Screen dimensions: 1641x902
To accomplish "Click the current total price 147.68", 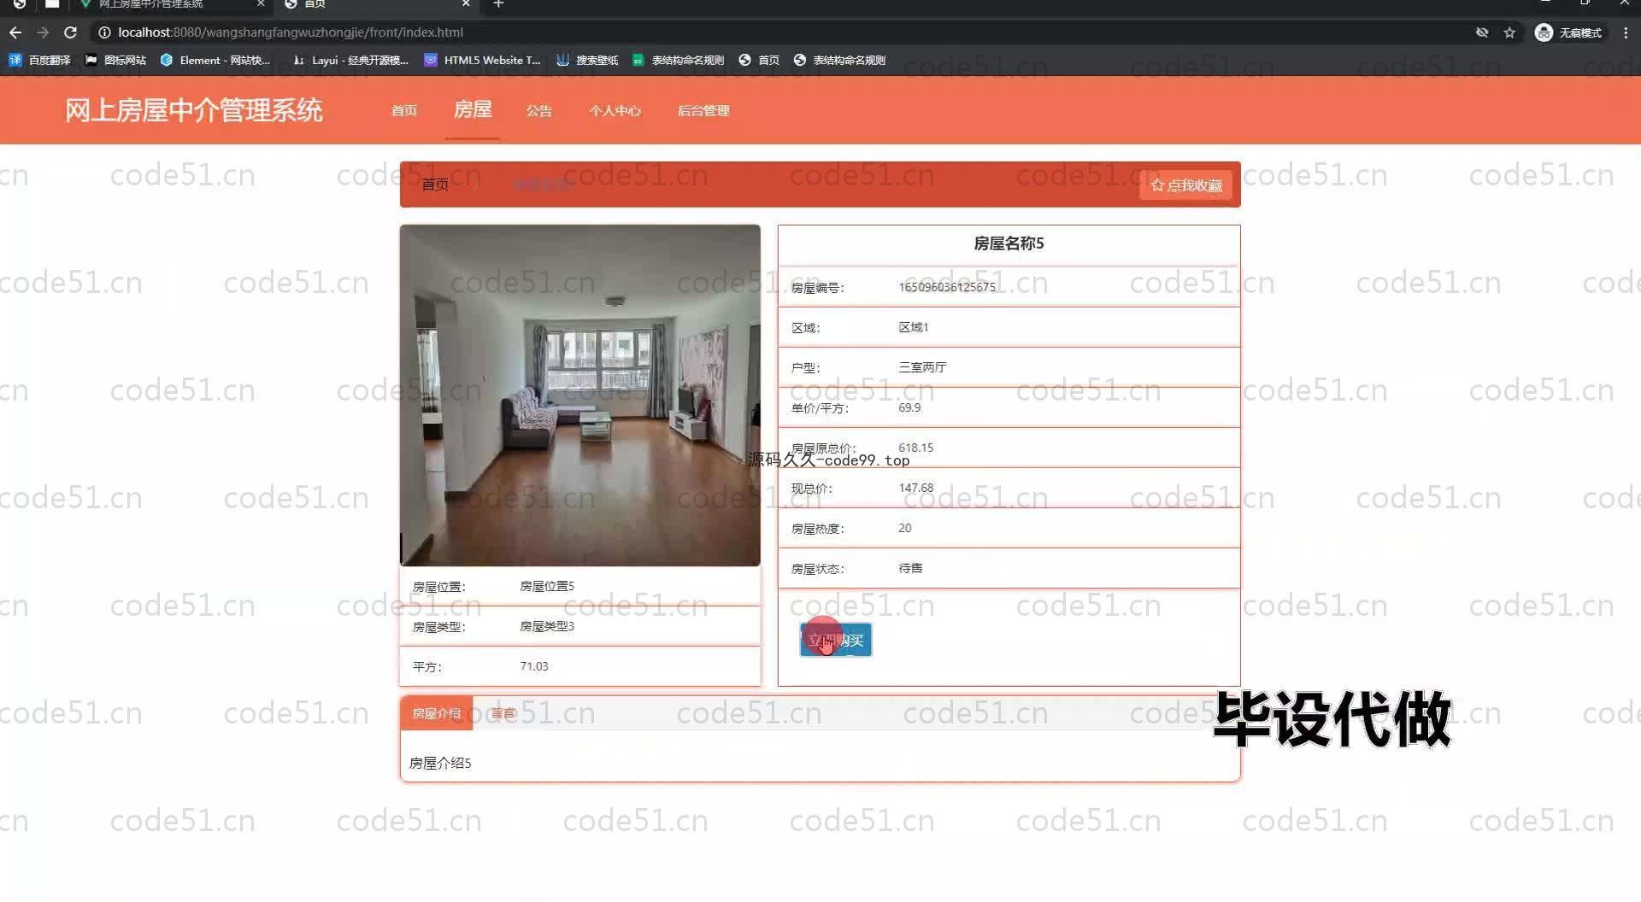I will (916, 488).
